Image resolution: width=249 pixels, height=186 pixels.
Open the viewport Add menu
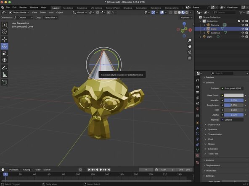[x=51, y=13]
